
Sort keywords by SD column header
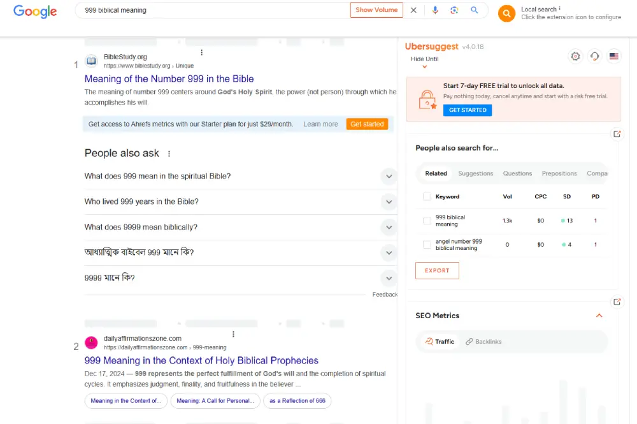point(567,197)
